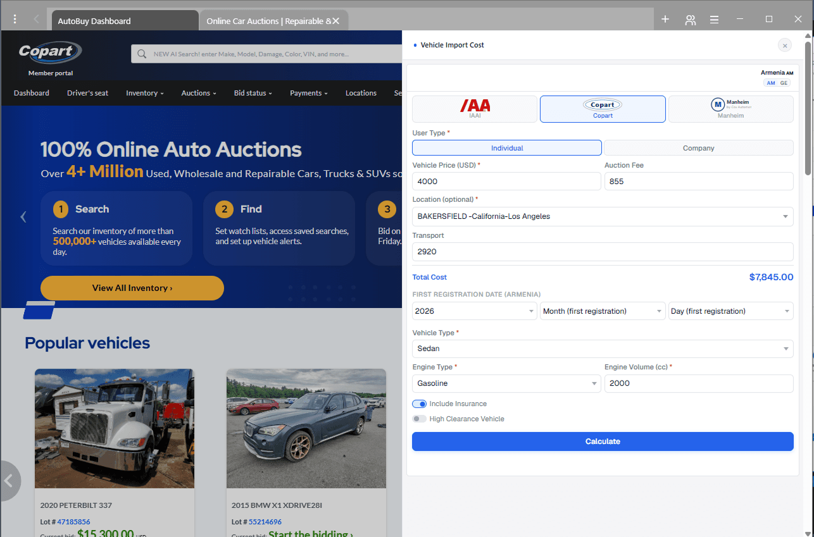Expand the Inventory navigation dropdown
Screen dimensions: 814x537
(144, 93)
